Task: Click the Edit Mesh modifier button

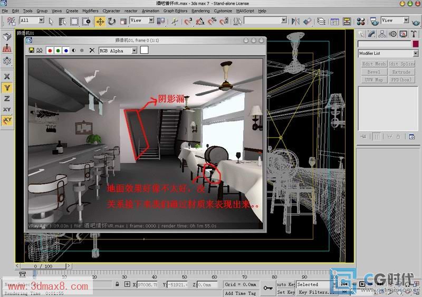Action: click(374, 64)
